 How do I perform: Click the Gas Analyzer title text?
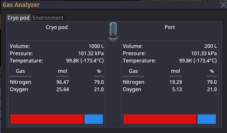coord(21,5)
